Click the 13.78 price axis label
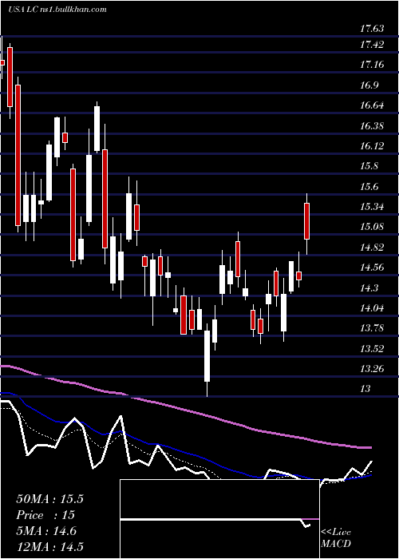 [372, 327]
